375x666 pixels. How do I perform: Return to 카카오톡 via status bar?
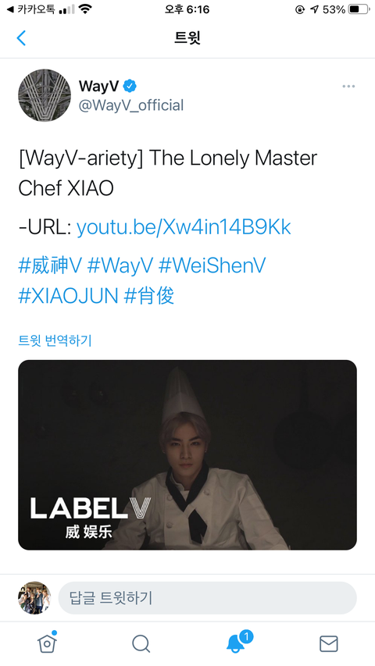(x=30, y=9)
